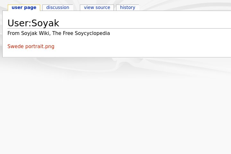Viewport: 231px width, 154px height.
Task: Click the gap between discussion and view source tabs
Action: tap(76, 8)
